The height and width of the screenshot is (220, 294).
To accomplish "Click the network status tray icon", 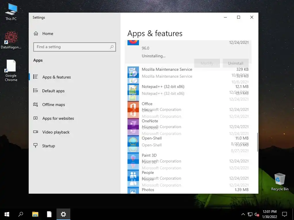I will pyautogui.click(x=250, y=214).
